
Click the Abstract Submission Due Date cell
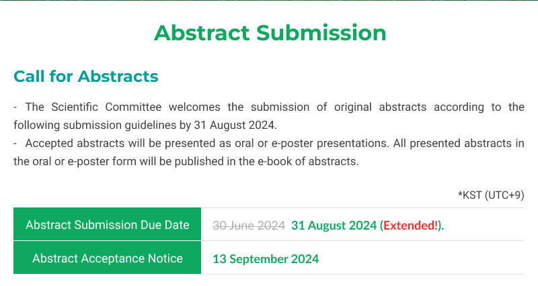pos(107,224)
